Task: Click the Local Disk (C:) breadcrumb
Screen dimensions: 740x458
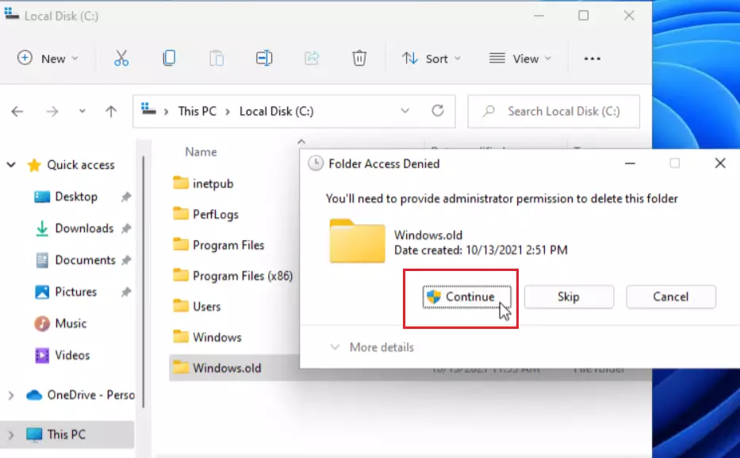Action: 277,111
